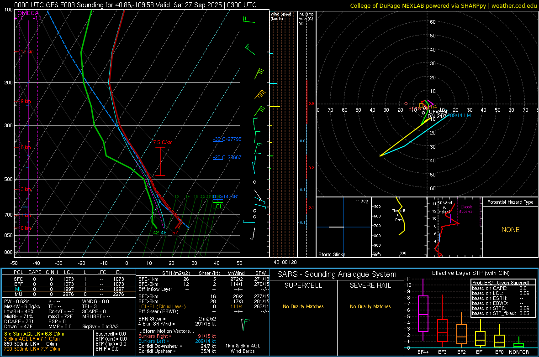Click the Prob EF2+ Given Supercell heading
The image size is (539, 357).
[501, 283]
